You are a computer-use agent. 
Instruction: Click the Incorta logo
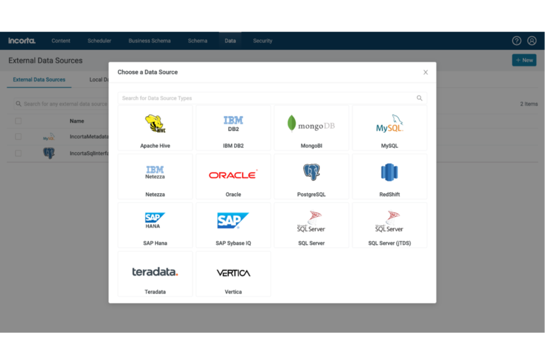pos(22,41)
